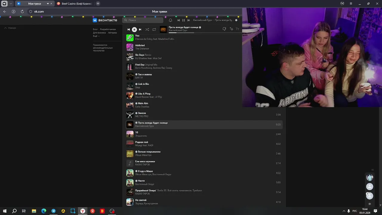Image resolution: width=382 pixels, height=215 pixels.
Task: Mute the Мои треки tab audio
Action: click(48, 4)
